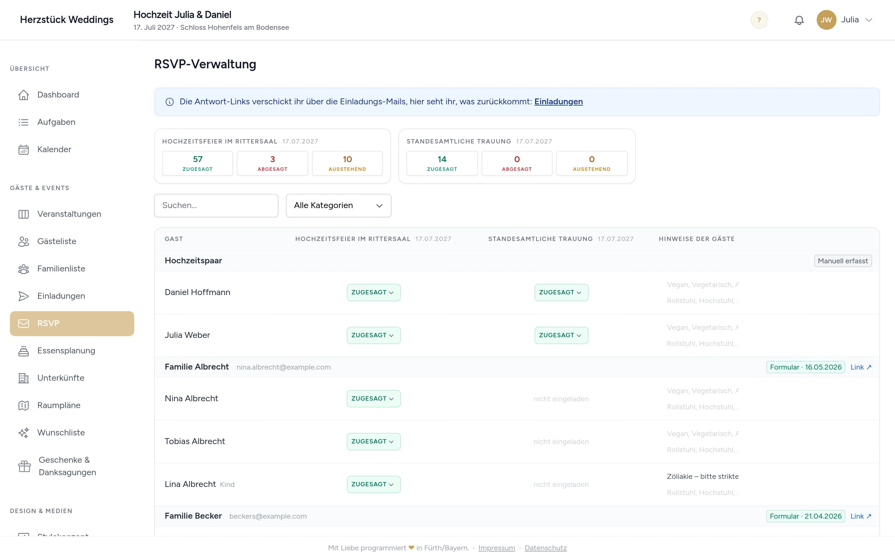
Task: Open Familie Albrecht's Link
Action: tap(861, 367)
